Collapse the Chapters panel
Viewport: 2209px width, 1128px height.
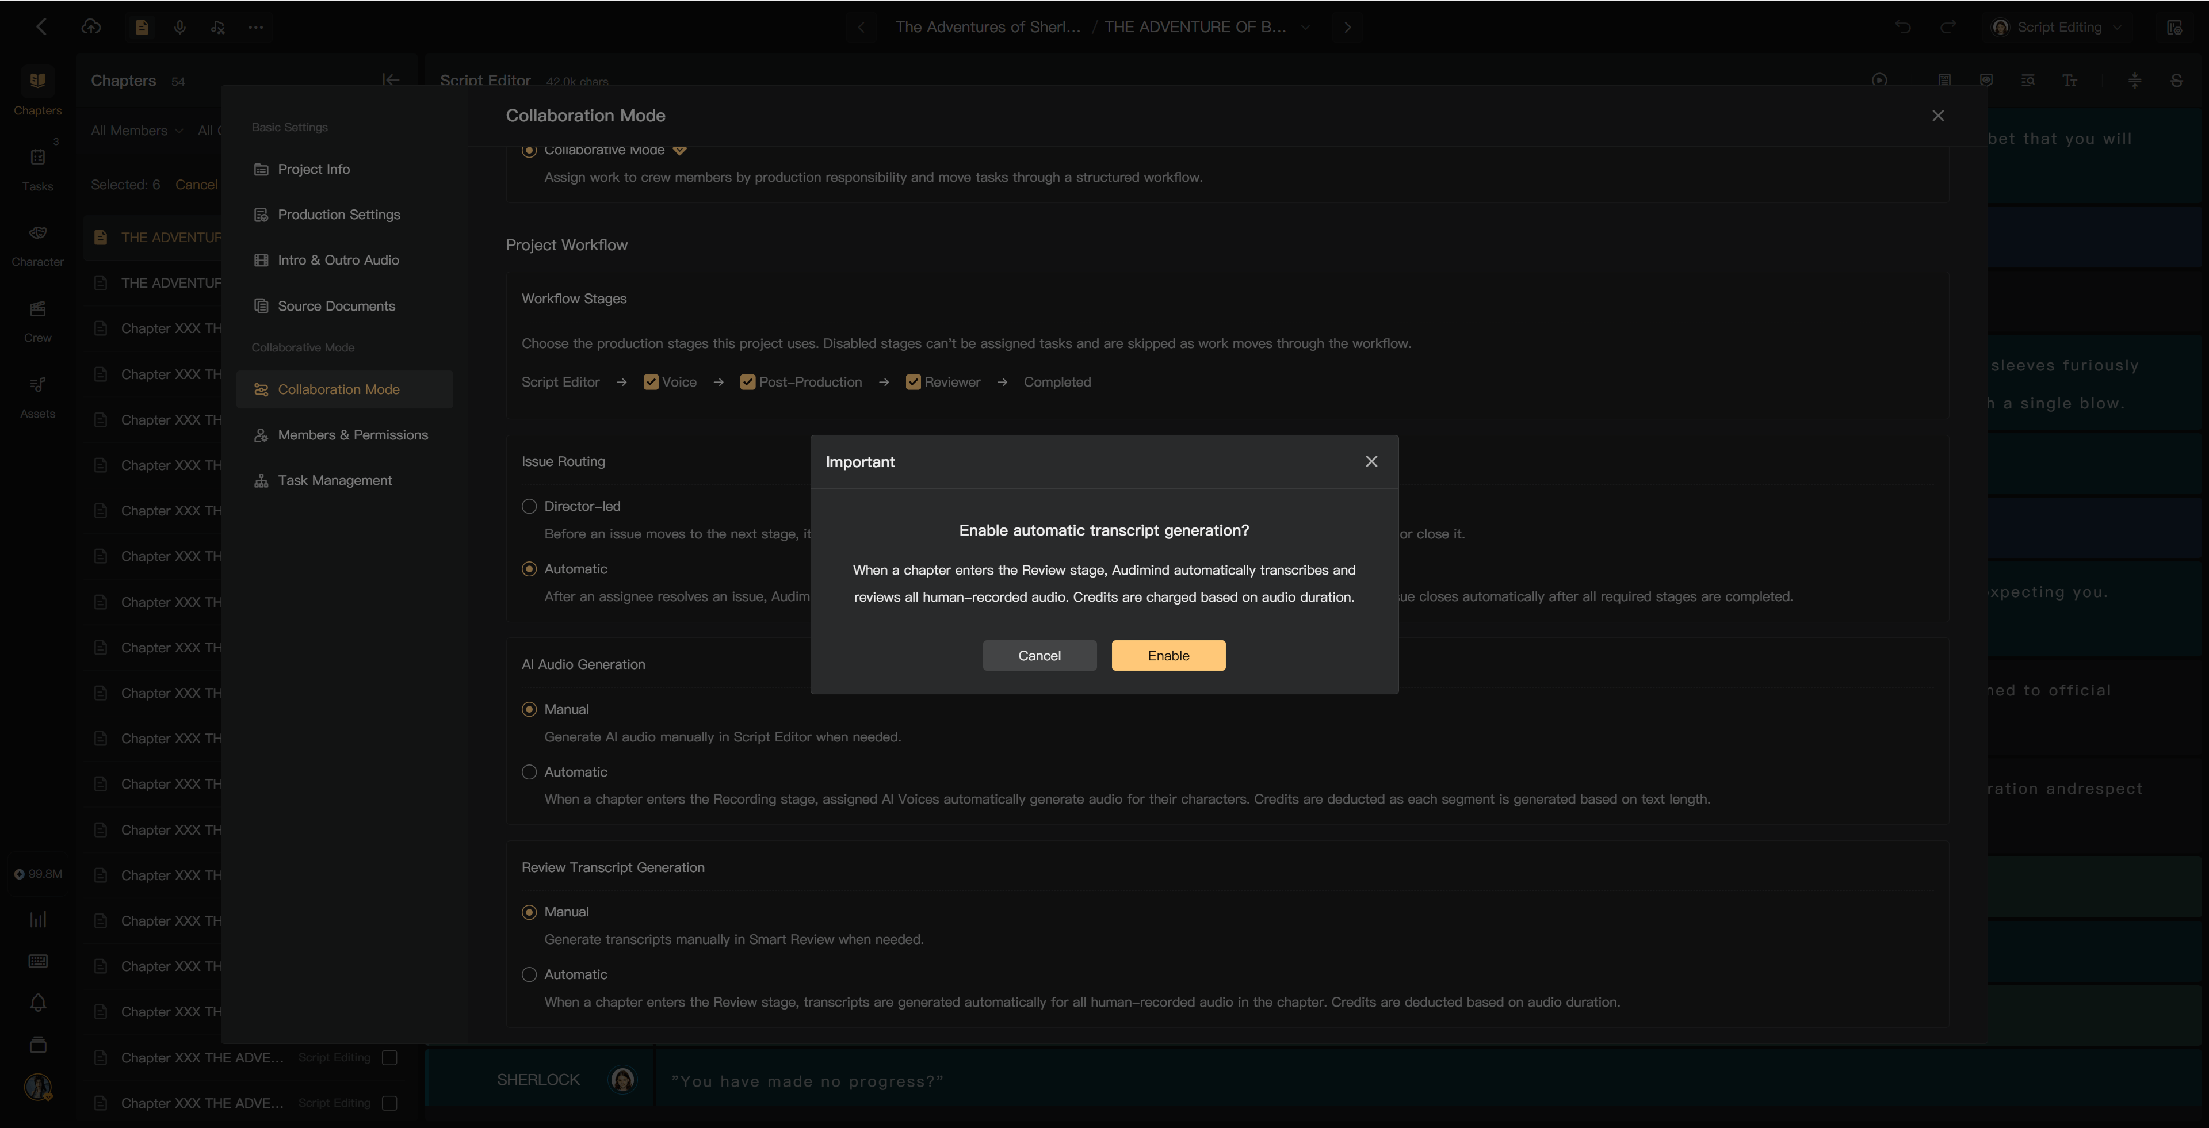pos(390,80)
